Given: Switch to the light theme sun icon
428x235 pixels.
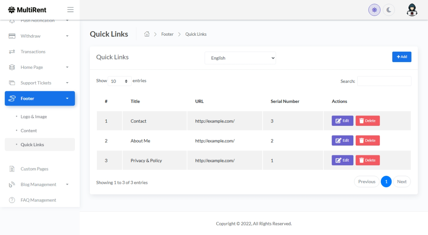Looking at the screenshot, I should click(x=374, y=10).
